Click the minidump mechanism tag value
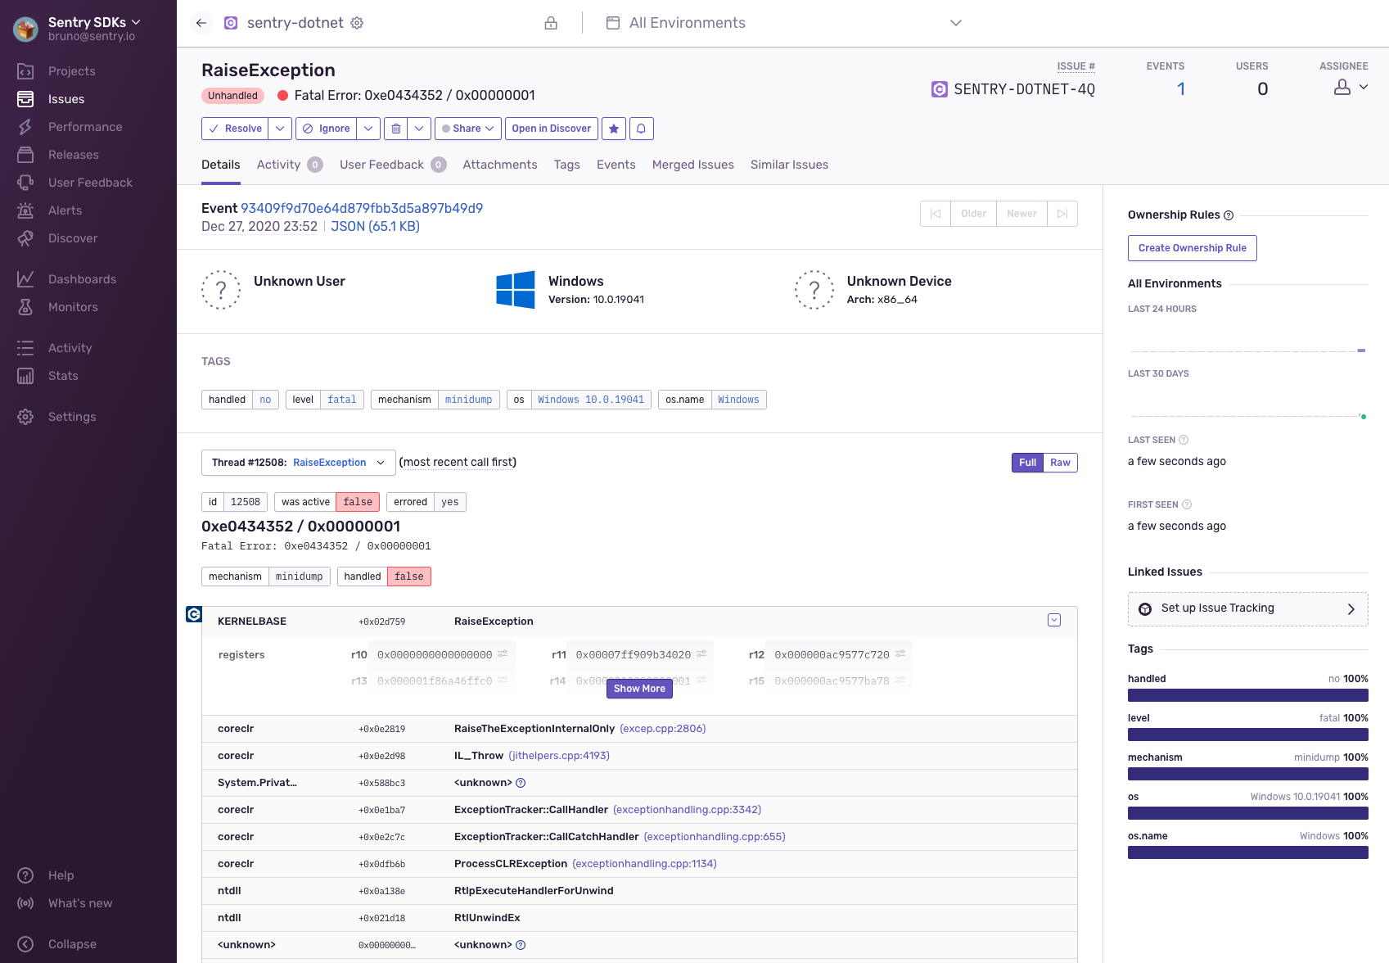The image size is (1389, 963). coord(468,400)
